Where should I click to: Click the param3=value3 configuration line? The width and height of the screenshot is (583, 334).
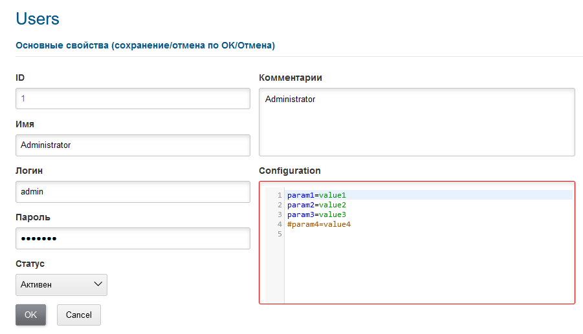pyautogui.click(x=317, y=214)
